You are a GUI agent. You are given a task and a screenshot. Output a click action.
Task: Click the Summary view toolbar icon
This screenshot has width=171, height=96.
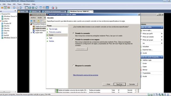click(41, 8)
